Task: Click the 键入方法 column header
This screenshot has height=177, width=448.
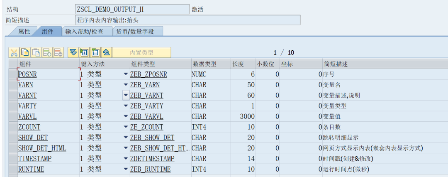Action: 104,64
